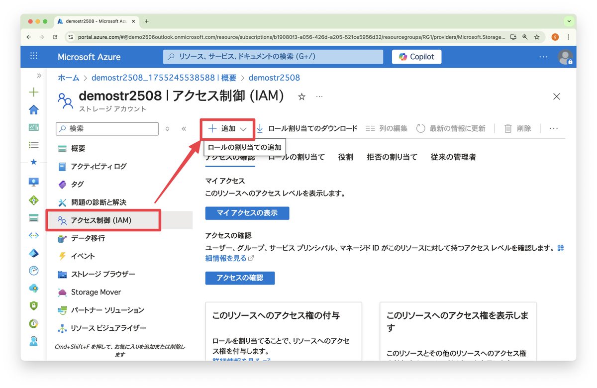Open Cost Management via the dollar icon

[33, 323]
